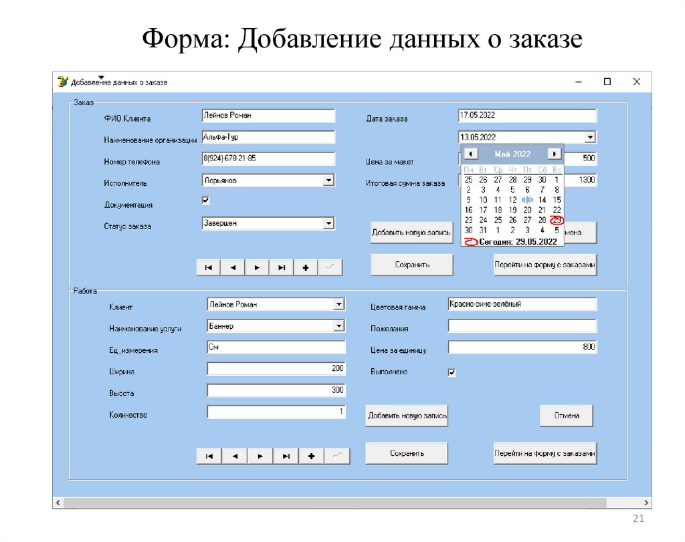This screenshot has height=542, width=685.
Task: Toggle the Документация checkbox
Action: (x=206, y=200)
